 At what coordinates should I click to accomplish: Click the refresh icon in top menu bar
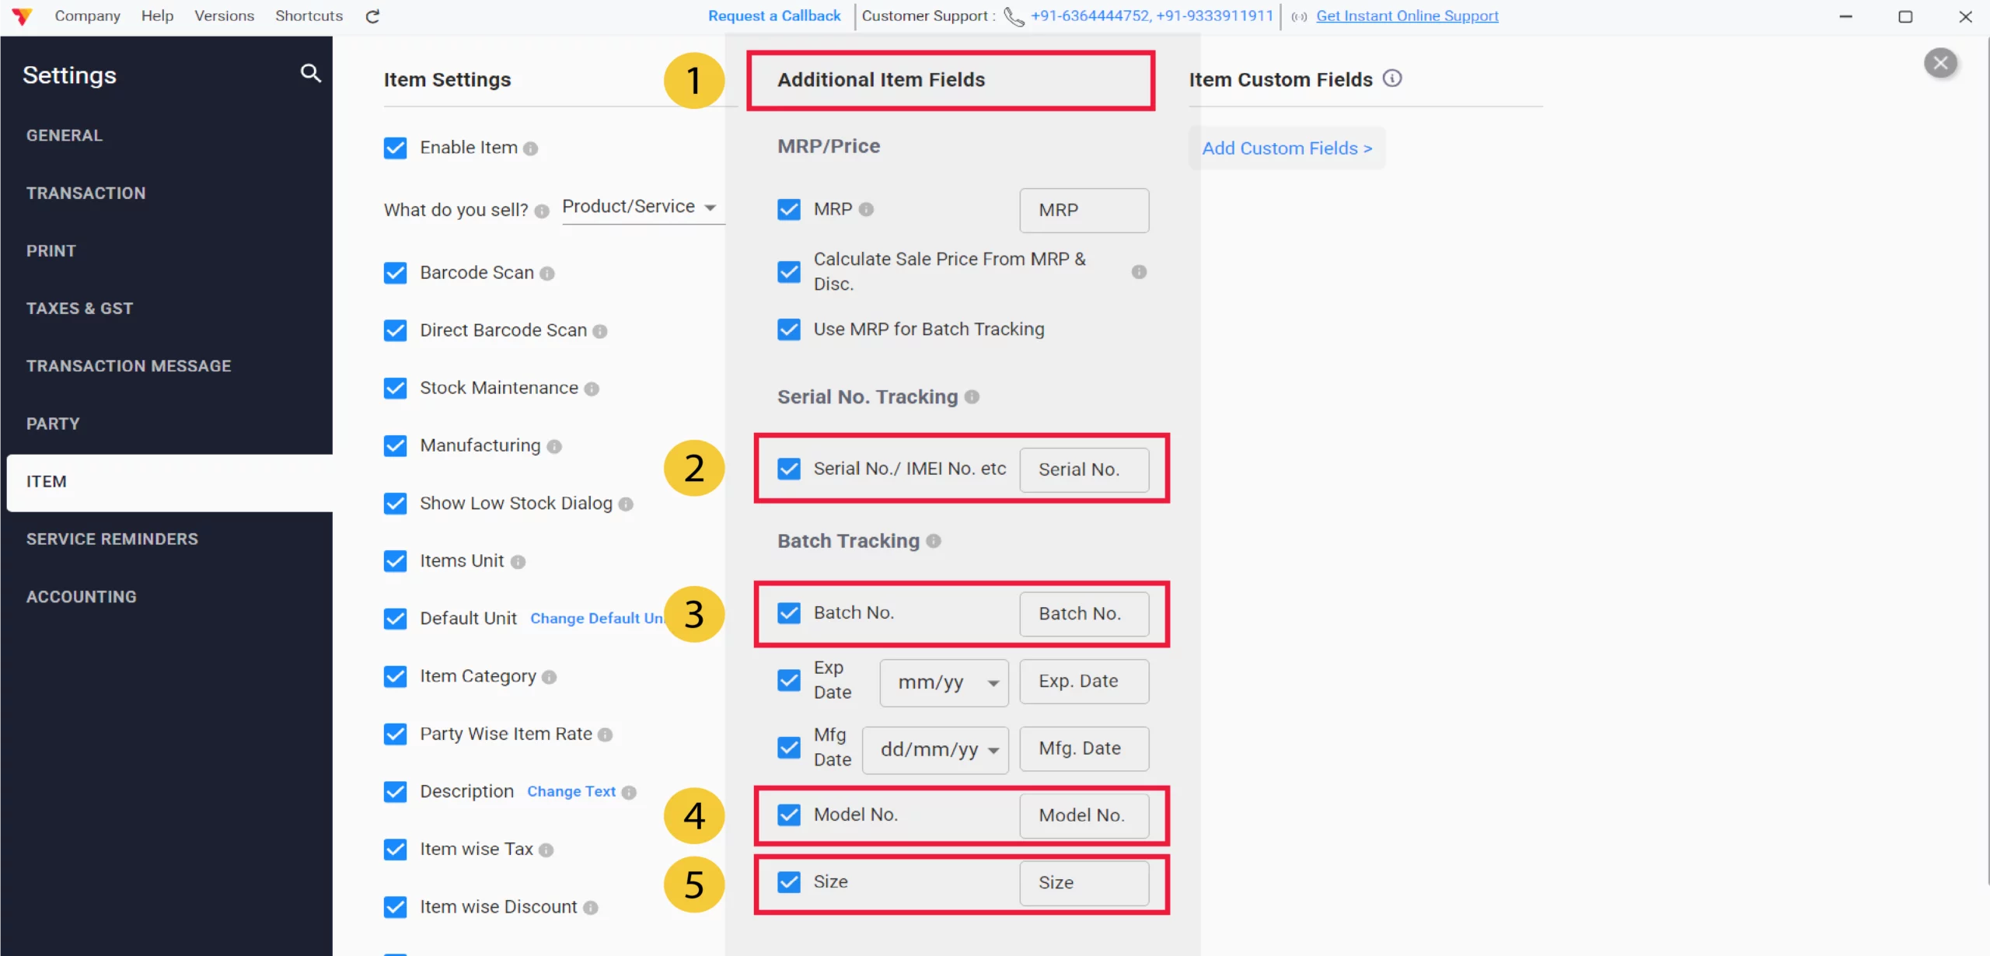(x=372, y=16)
